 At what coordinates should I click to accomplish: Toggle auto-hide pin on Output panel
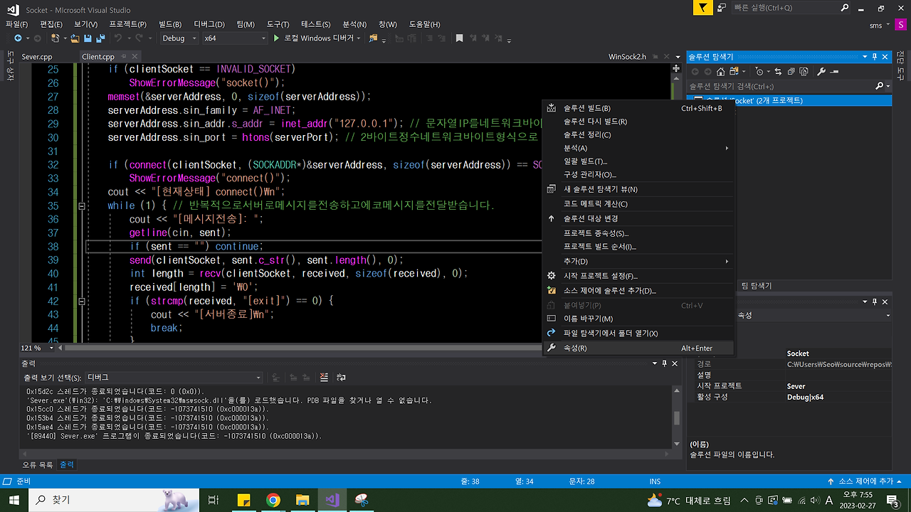[665, 363]
